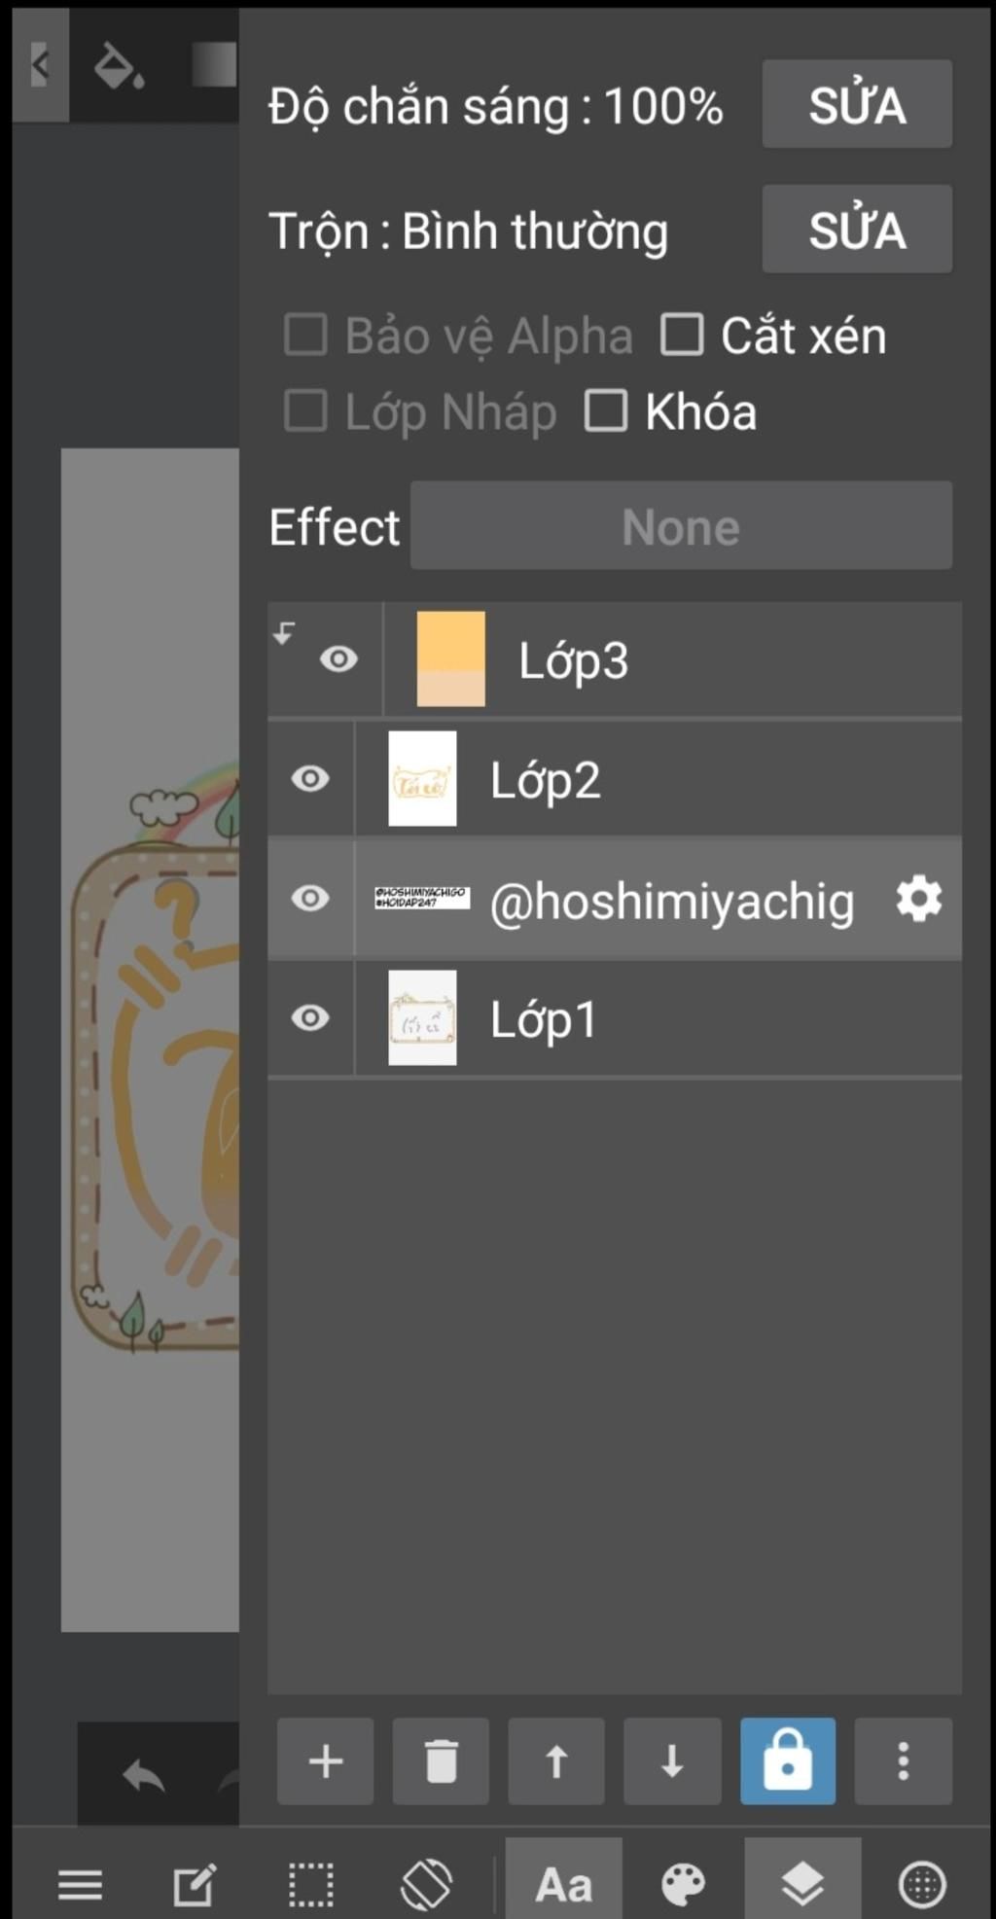996x1919 pixels.
Task: Open the Aa text tool
Action: pyautogui.click(x=563, y=1884)
